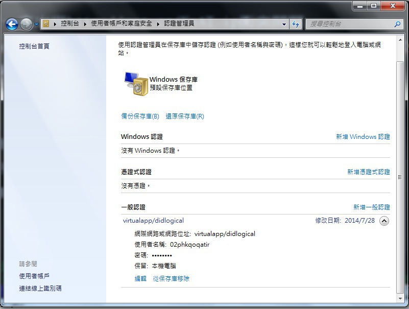Click the vertical scrollbar thumb
Viewport: 409px width, 309px height.
pyautogui.click(x=400, y=177)
